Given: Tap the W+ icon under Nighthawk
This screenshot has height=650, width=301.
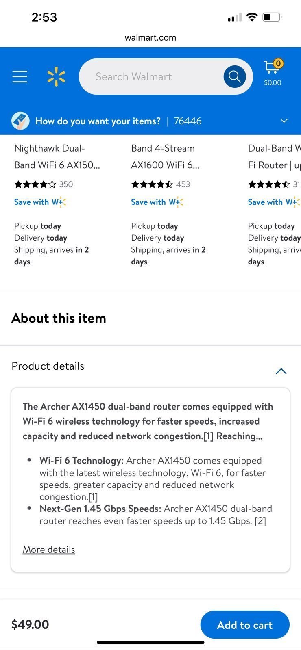Looking at the screenshot, I should [59, 202].
